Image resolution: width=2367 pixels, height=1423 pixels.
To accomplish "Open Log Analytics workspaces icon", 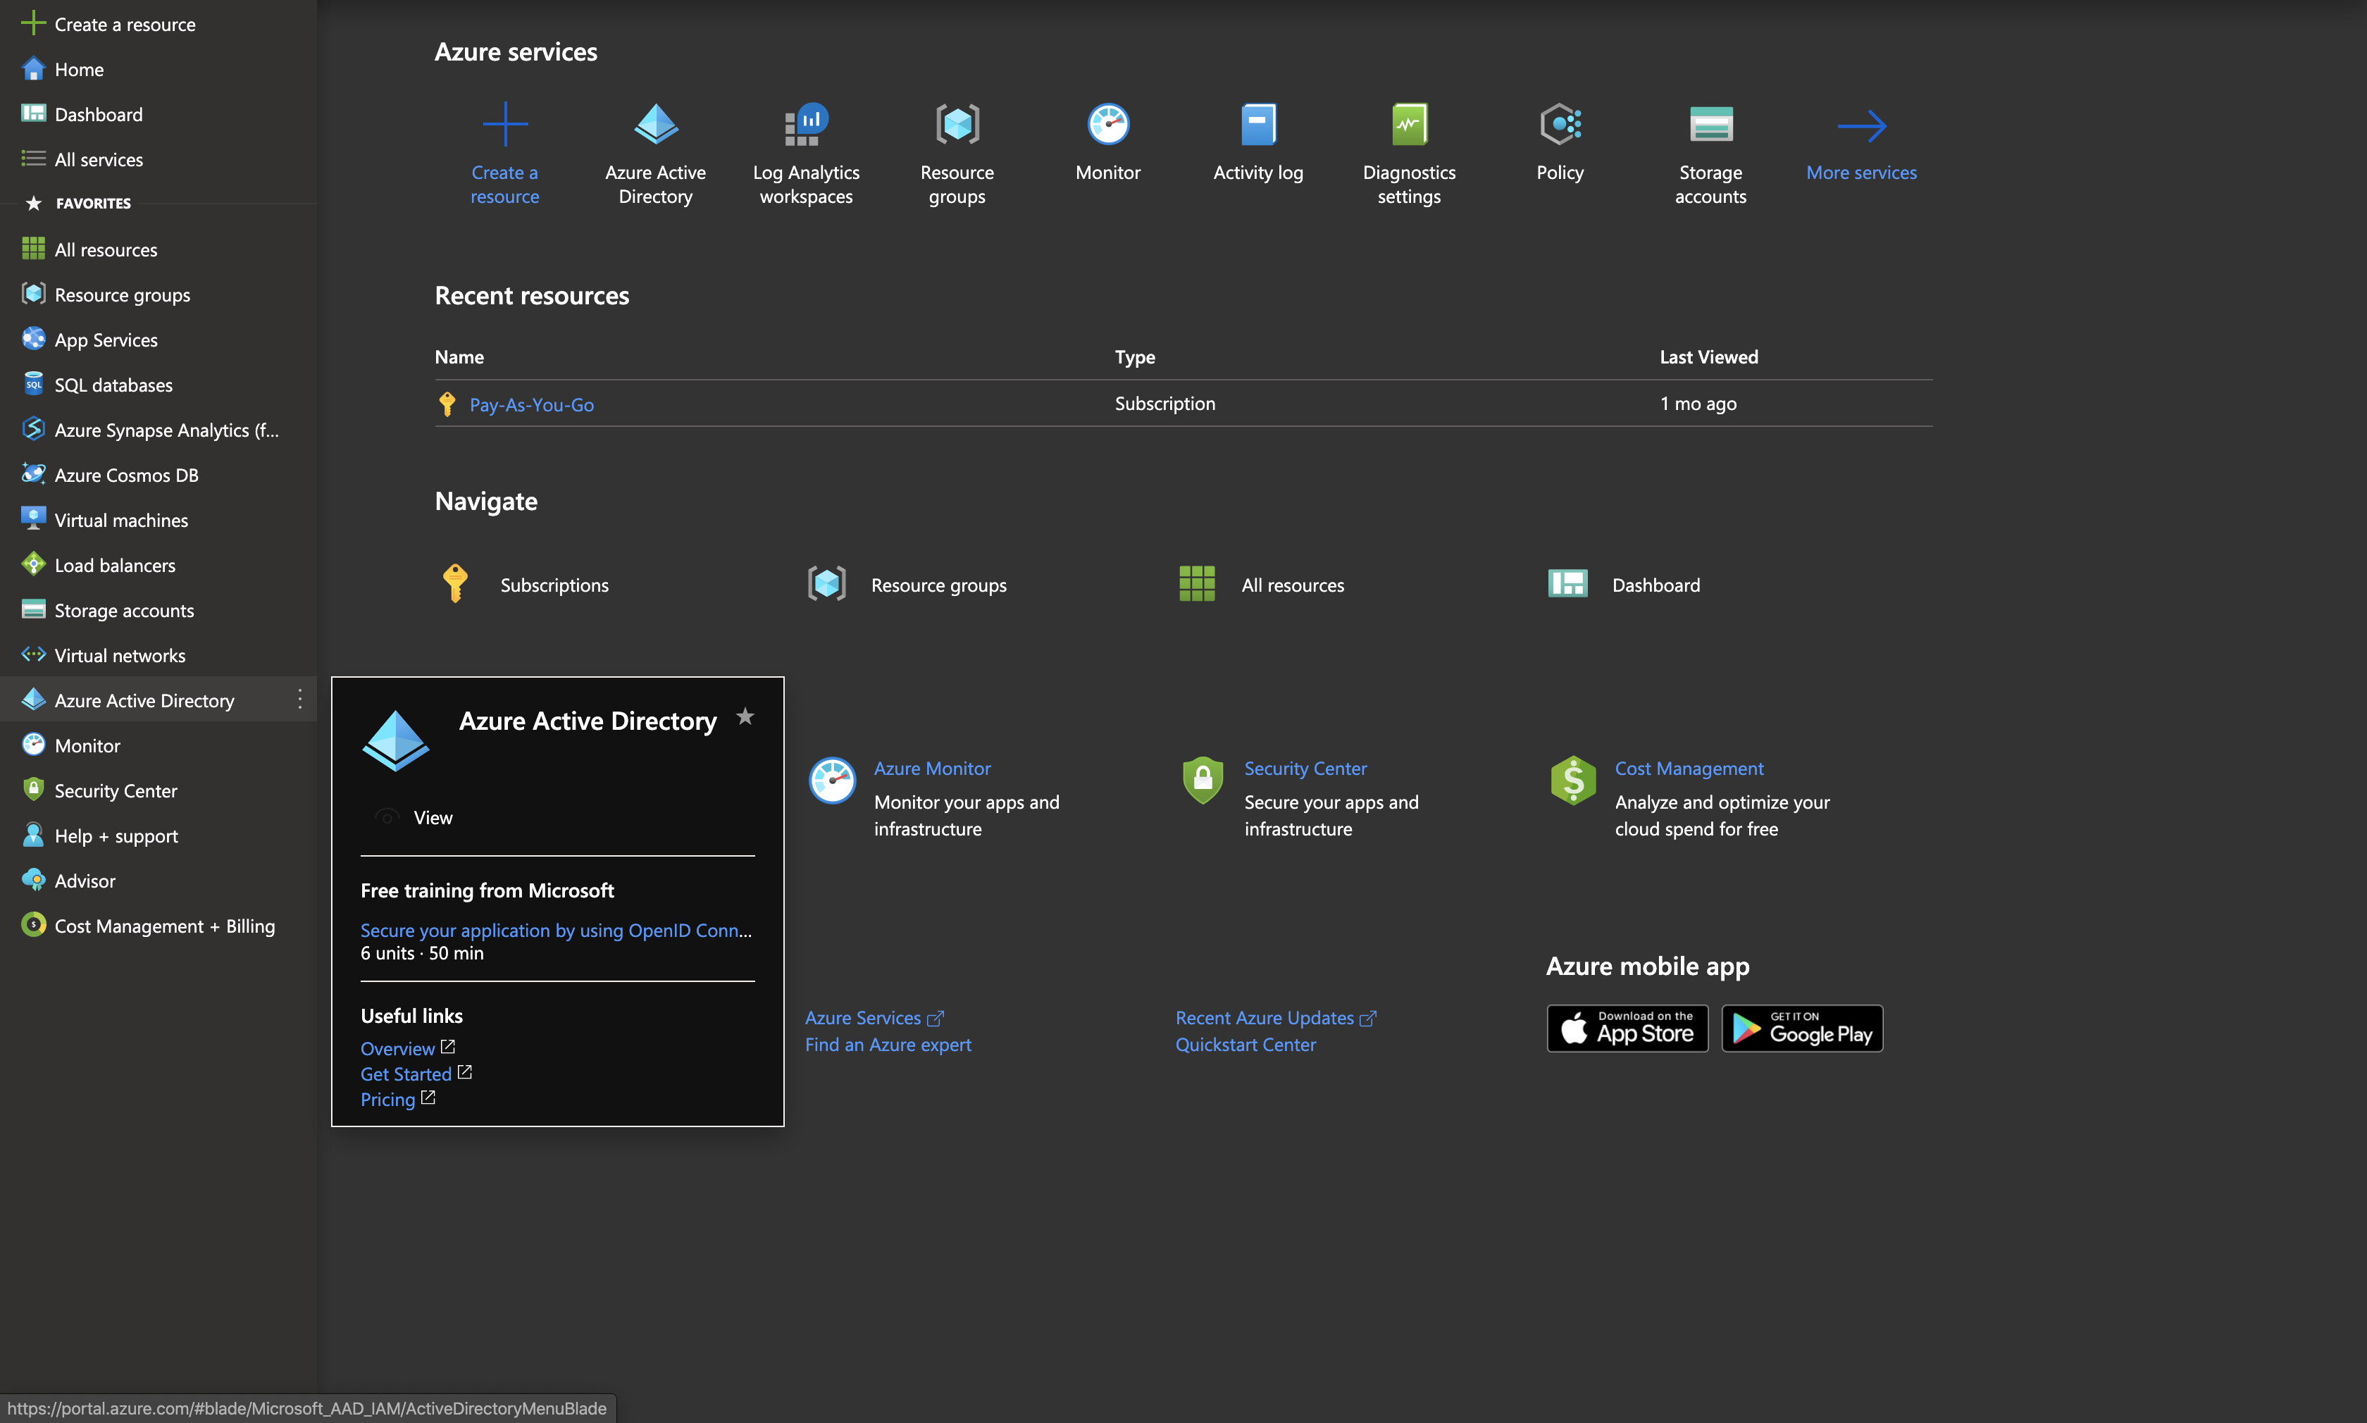I will pyautogui.click(x=806, y=125).
